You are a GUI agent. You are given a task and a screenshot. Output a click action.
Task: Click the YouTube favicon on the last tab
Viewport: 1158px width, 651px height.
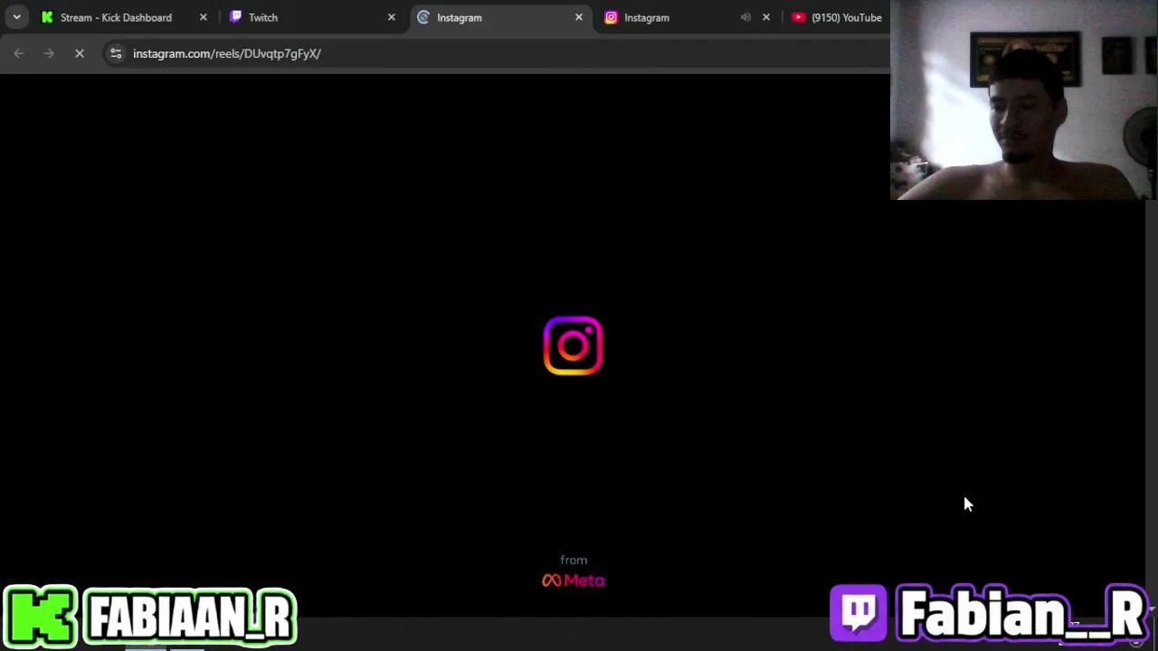click(x=798, y=17)
